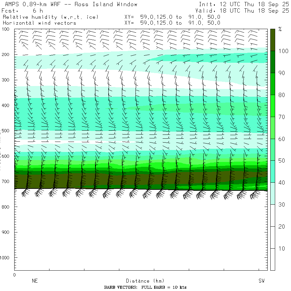Click the 'Valid: 18 UTC Thu 18 Sep 25' line
291x291 pixels.
tap(242, 11)
